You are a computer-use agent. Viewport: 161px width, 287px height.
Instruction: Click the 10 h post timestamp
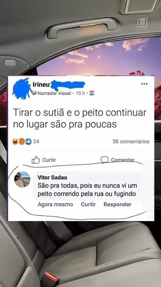click(x=80, y=93)
